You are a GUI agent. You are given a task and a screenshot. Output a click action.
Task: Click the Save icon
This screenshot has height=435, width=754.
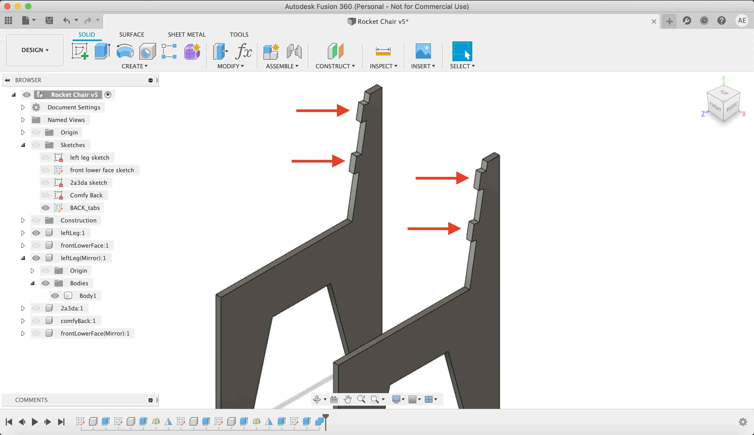point(49,20)
